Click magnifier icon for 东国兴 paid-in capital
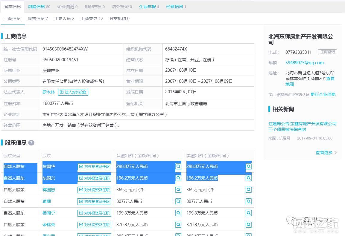The height and width of the screenshot is (236, 345). point(248,178)
